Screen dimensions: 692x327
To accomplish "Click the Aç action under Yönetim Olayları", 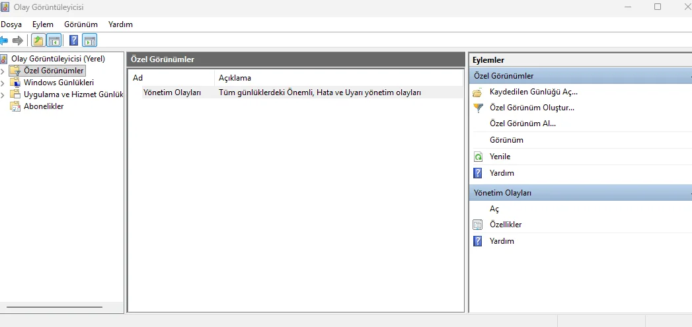I will (494, 209).
